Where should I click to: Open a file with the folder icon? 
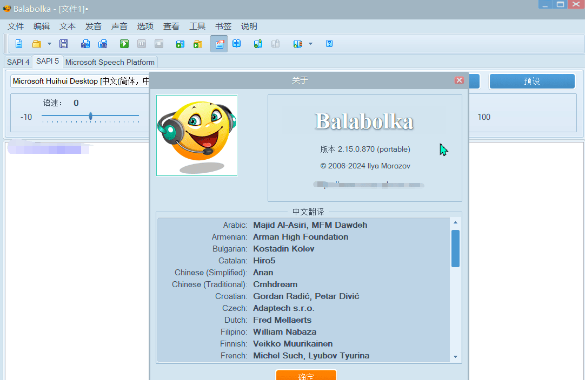coord(37,44)
